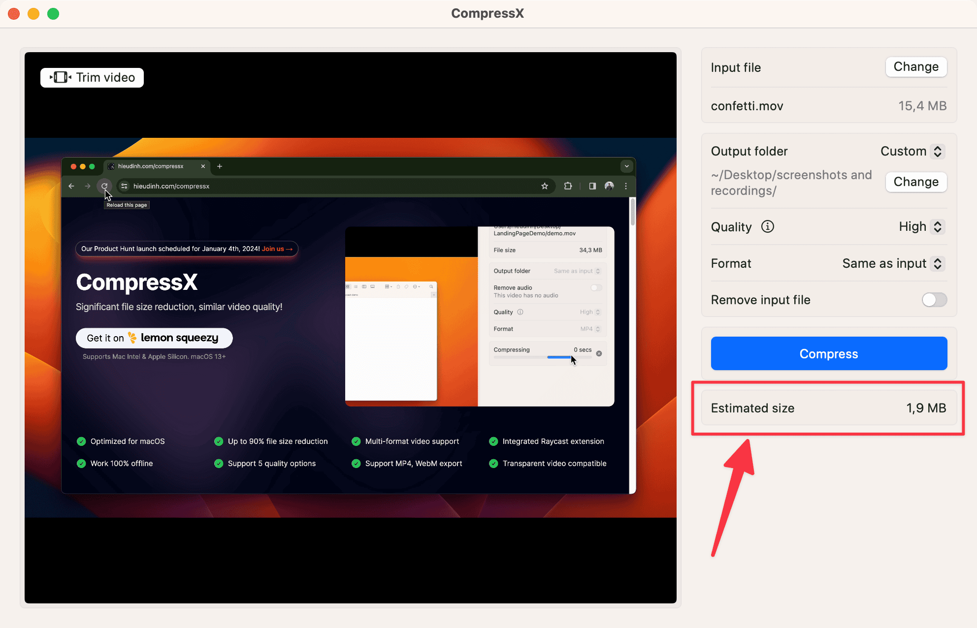Click the Quality info icon

pyautogui.click(x=767, y=226)
